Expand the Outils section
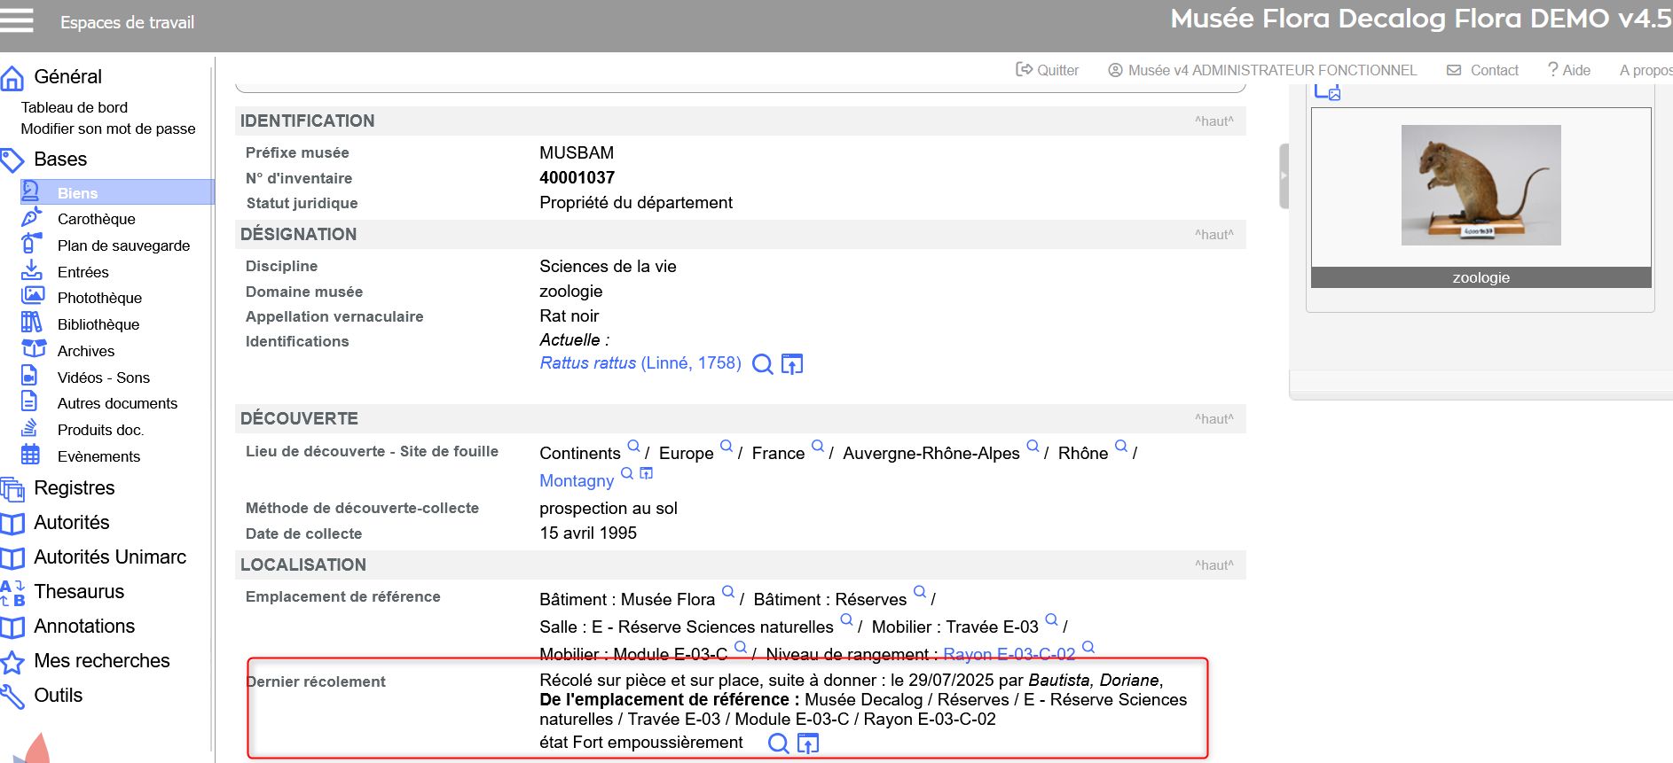1673x763 pixels. click(x=59, y=696)
